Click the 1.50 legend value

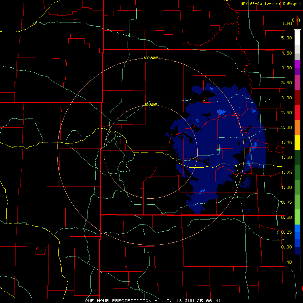click(x=287, y=158)
